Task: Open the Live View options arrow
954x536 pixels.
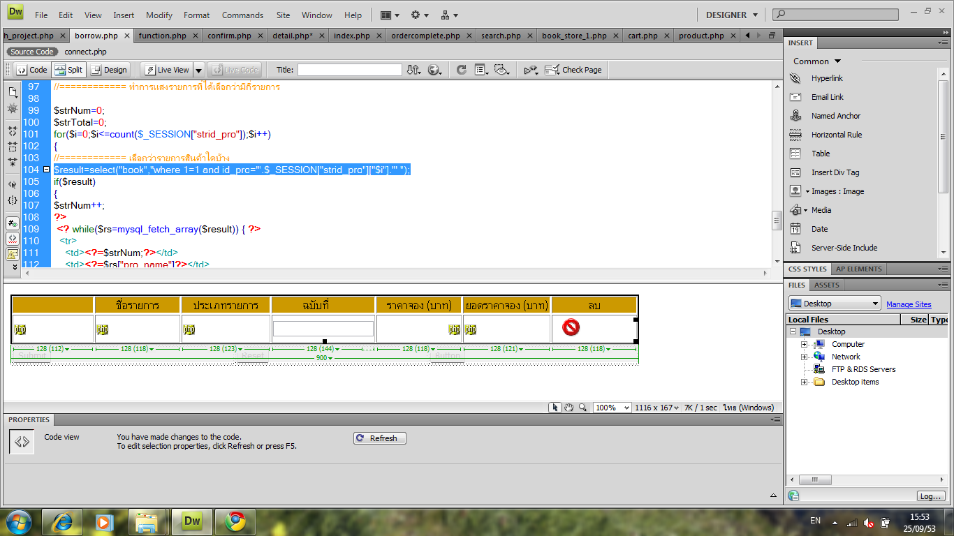Action: pyautogui.click(x=198, y=70)
